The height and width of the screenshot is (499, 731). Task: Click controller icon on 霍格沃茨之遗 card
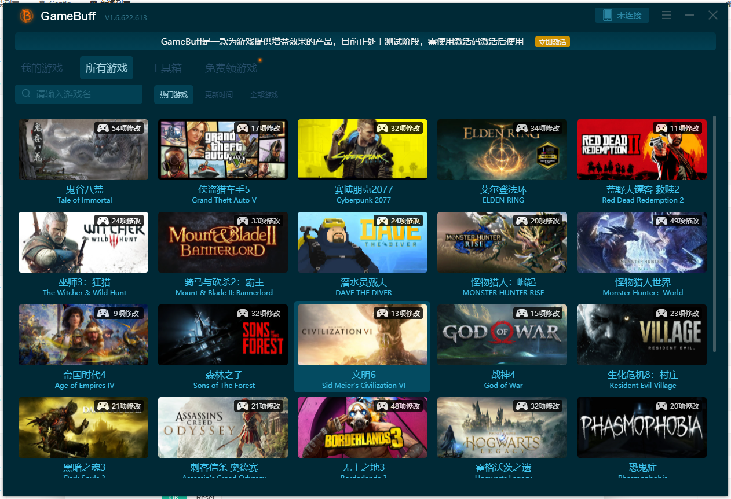pyautogui.click(x=521, y=406)
